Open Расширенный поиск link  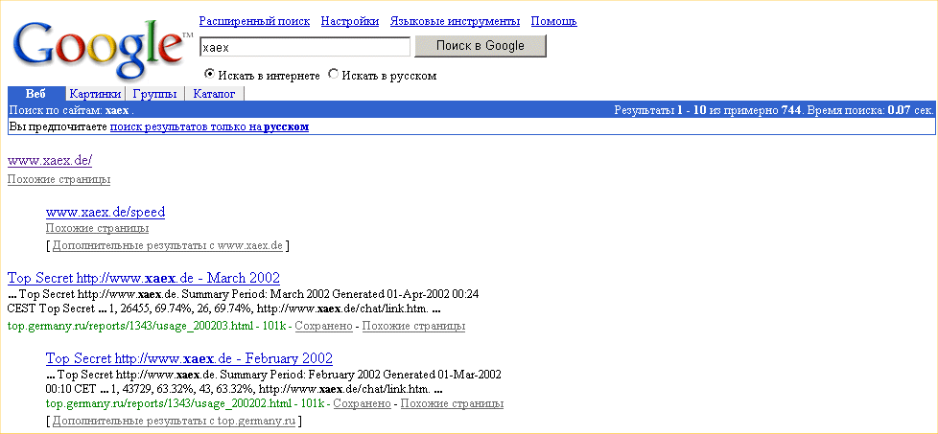tap(254, 21)
